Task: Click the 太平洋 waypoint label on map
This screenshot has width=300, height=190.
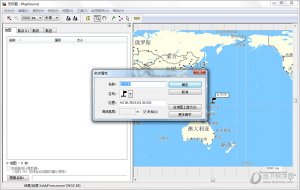Action: tap(222, 95)
